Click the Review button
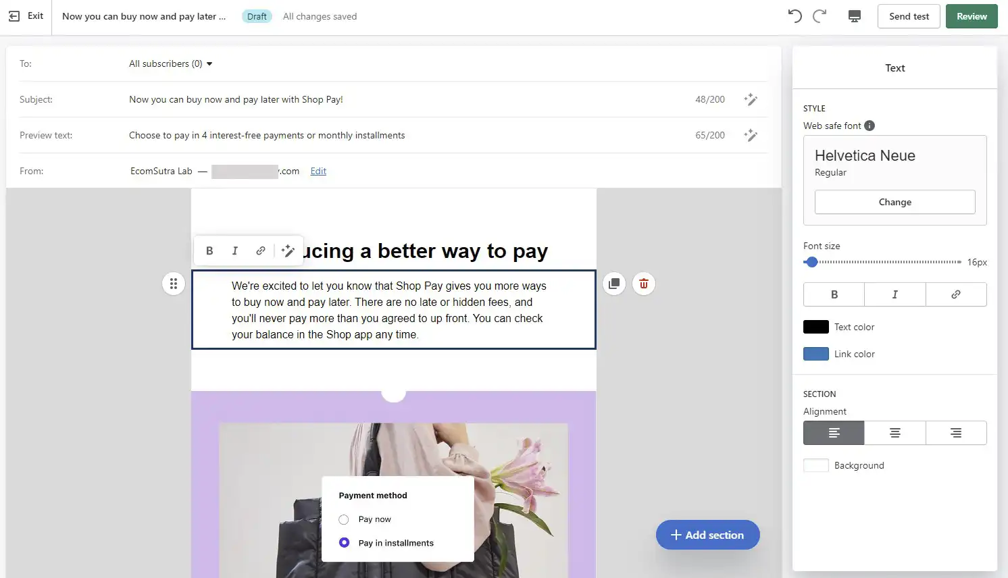1008x578 pixels. coord(972,16)
